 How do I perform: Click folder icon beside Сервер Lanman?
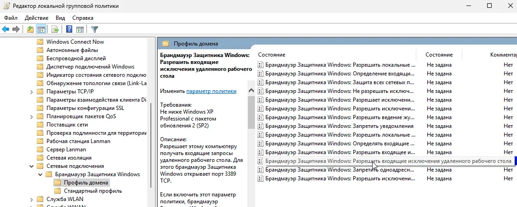40,149
